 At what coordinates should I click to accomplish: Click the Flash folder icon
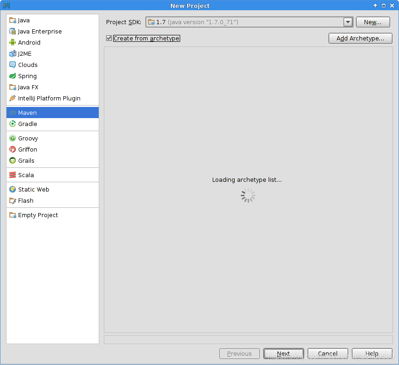click(x=13, y=200)
